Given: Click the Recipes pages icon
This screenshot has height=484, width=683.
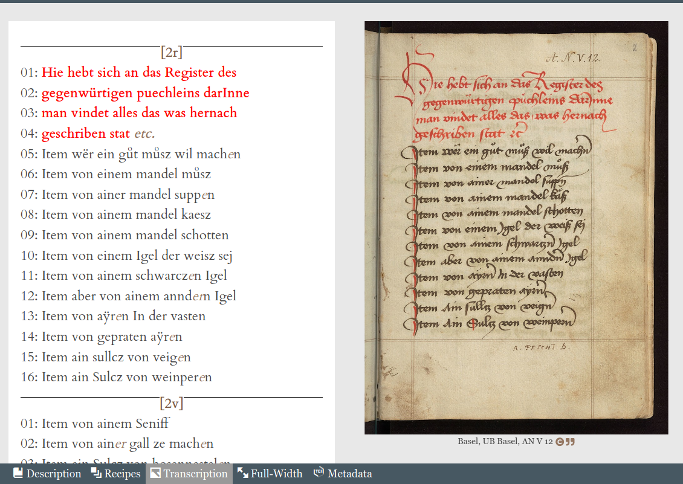Looking at the screenshot, I should 96,473.
